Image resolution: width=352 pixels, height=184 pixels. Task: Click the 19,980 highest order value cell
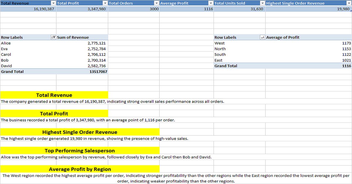(308, 9)
